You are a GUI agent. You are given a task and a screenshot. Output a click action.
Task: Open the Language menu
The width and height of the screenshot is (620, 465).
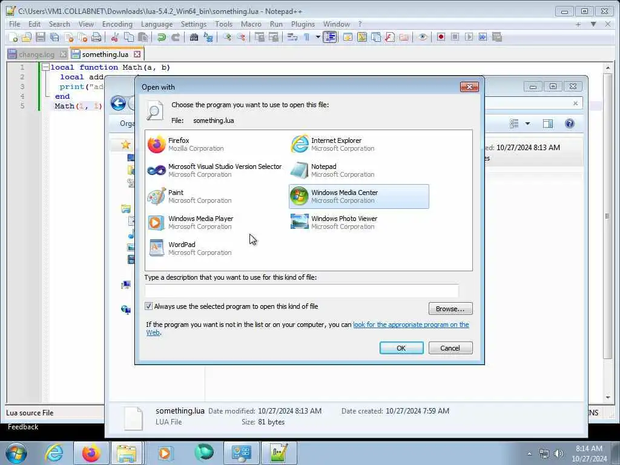(157, 24)
